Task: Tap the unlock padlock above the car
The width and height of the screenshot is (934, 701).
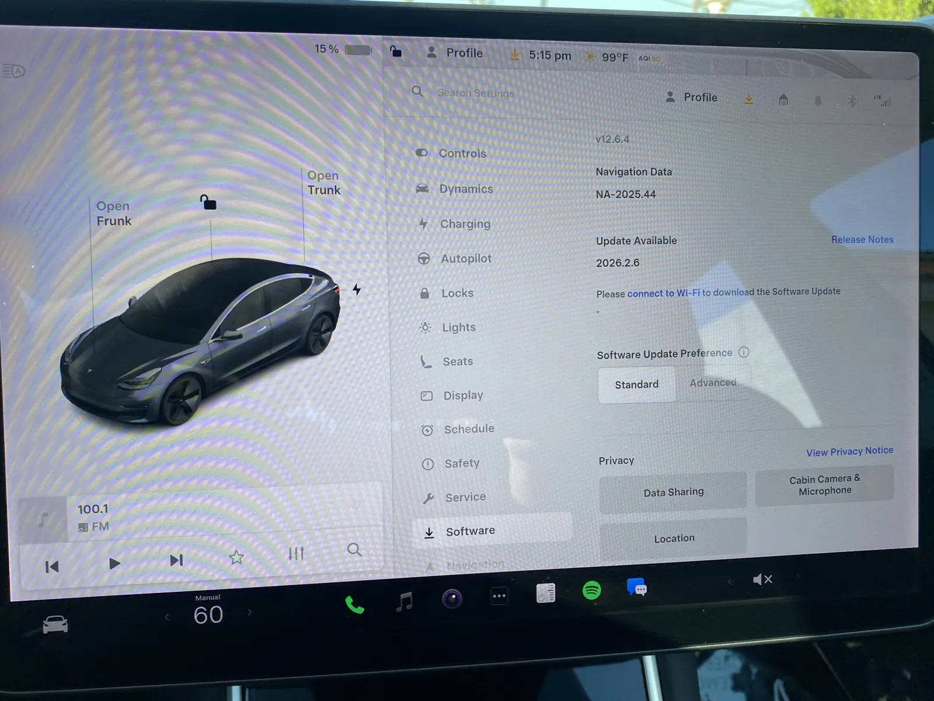Action: (x=208, y=203)
